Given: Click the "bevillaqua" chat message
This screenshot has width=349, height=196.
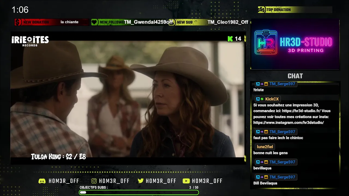Looking at the screenshot, I should click(x=262, y=168).
